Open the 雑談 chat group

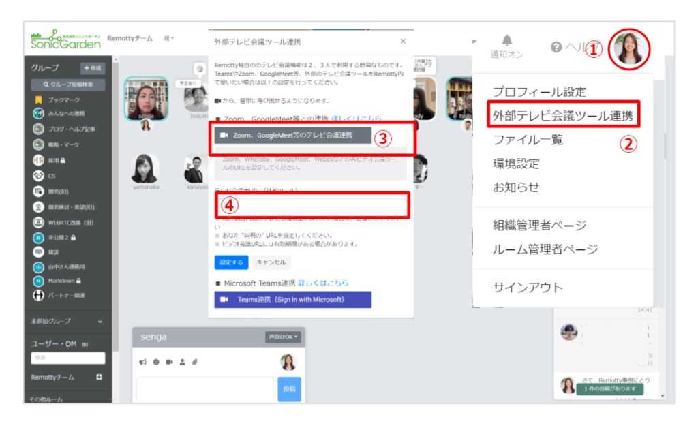click(x=46, y=252)
